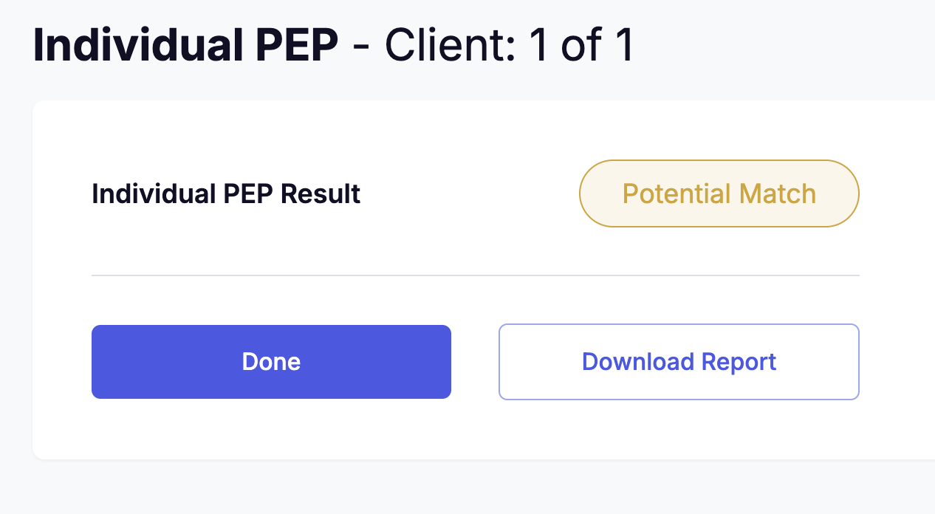Screen dimensions: 935x514
Task: Click the Individual PEP page heading
Action: click(x=185, y=46)
